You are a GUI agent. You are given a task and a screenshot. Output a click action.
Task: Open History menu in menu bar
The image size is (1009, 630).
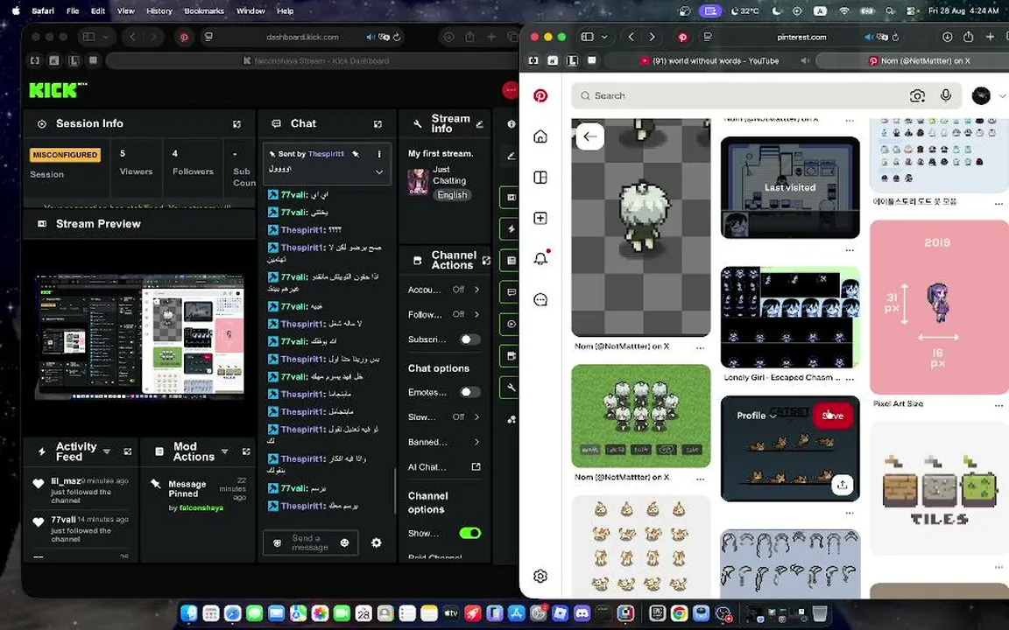[x=159, y=10]
